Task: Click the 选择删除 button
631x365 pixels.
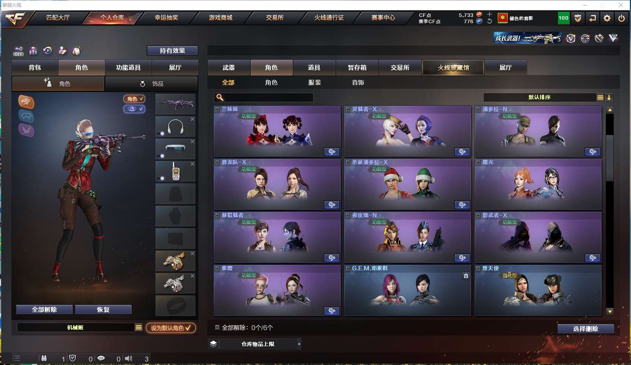Action: tap(585, 329)
